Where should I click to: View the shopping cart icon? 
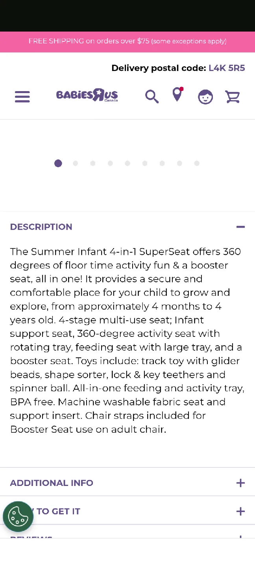[x=233, y=97]
